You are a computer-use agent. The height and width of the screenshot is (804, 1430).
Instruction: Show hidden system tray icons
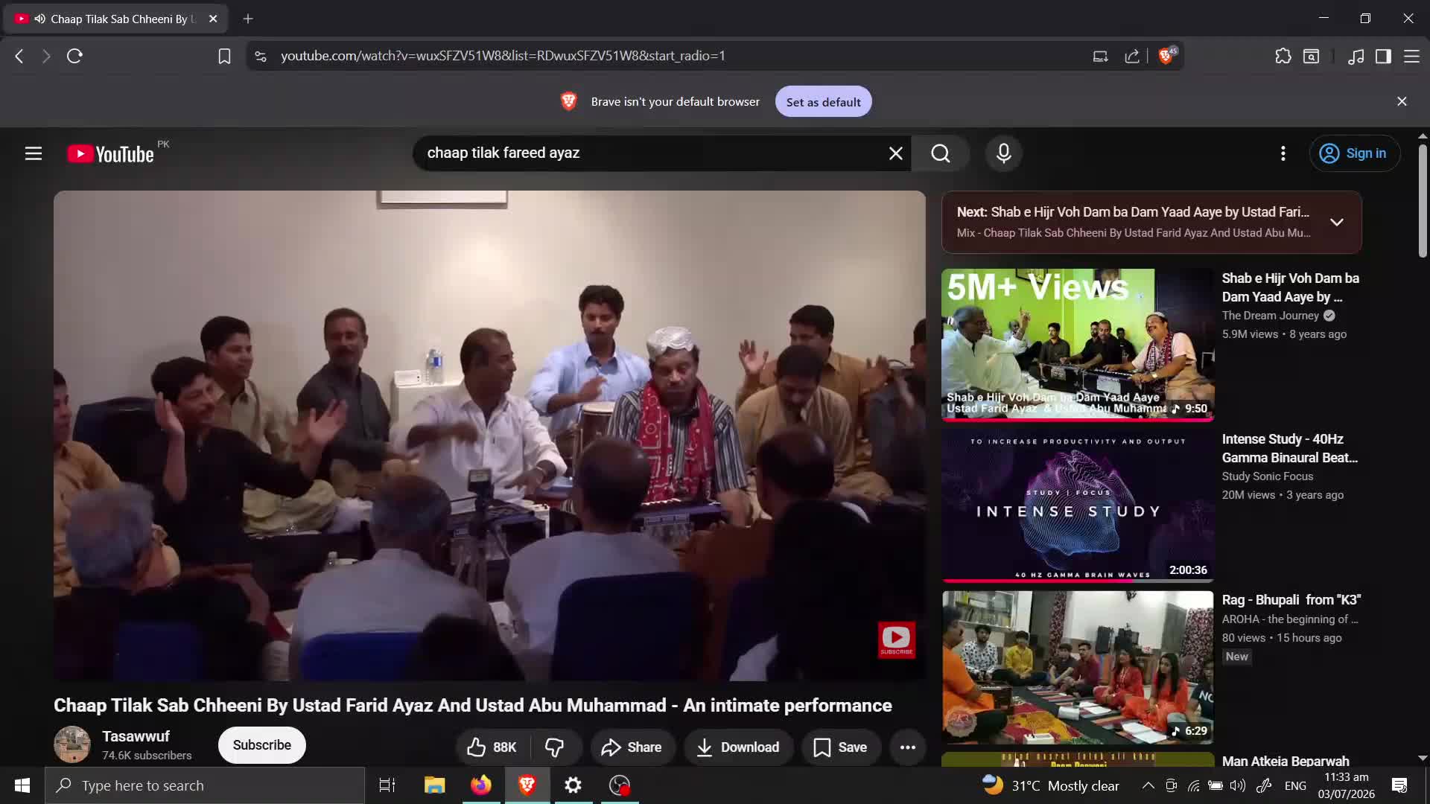click(x=1148, y=785)
